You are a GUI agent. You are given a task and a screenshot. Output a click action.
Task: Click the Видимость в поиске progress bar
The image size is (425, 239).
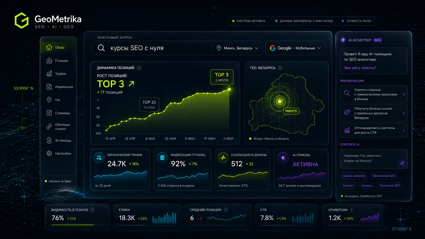tap(78, 225)
